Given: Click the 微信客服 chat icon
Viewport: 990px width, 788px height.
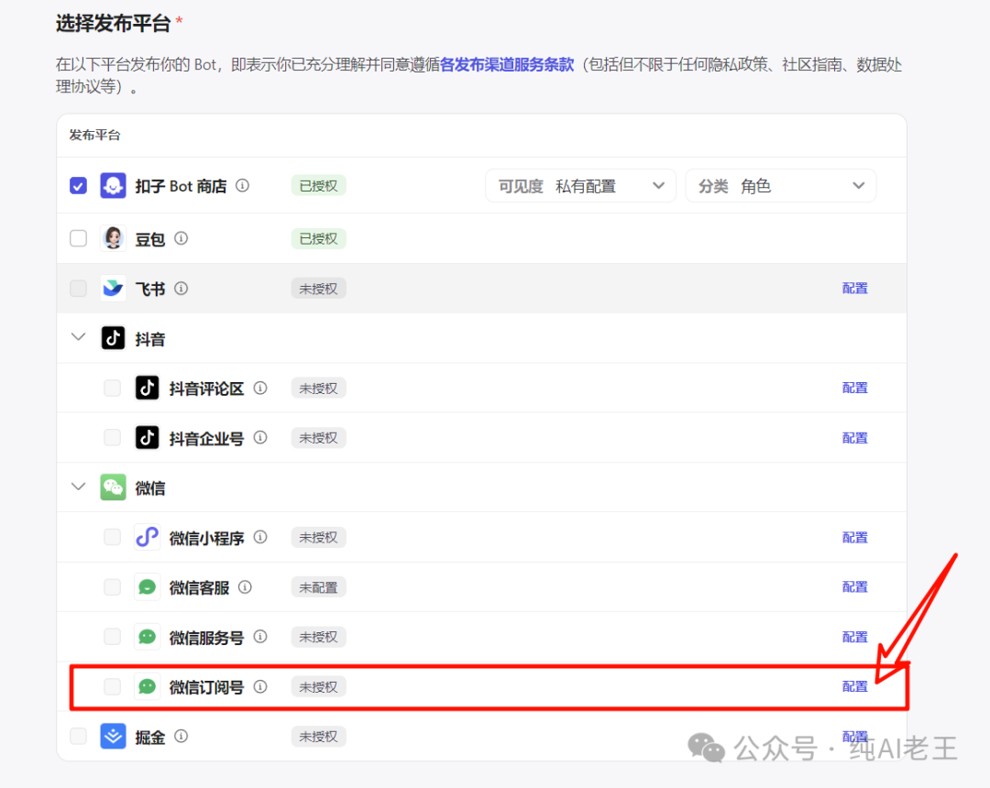Looking at the screenshot, I should click(x=147, y=586).
